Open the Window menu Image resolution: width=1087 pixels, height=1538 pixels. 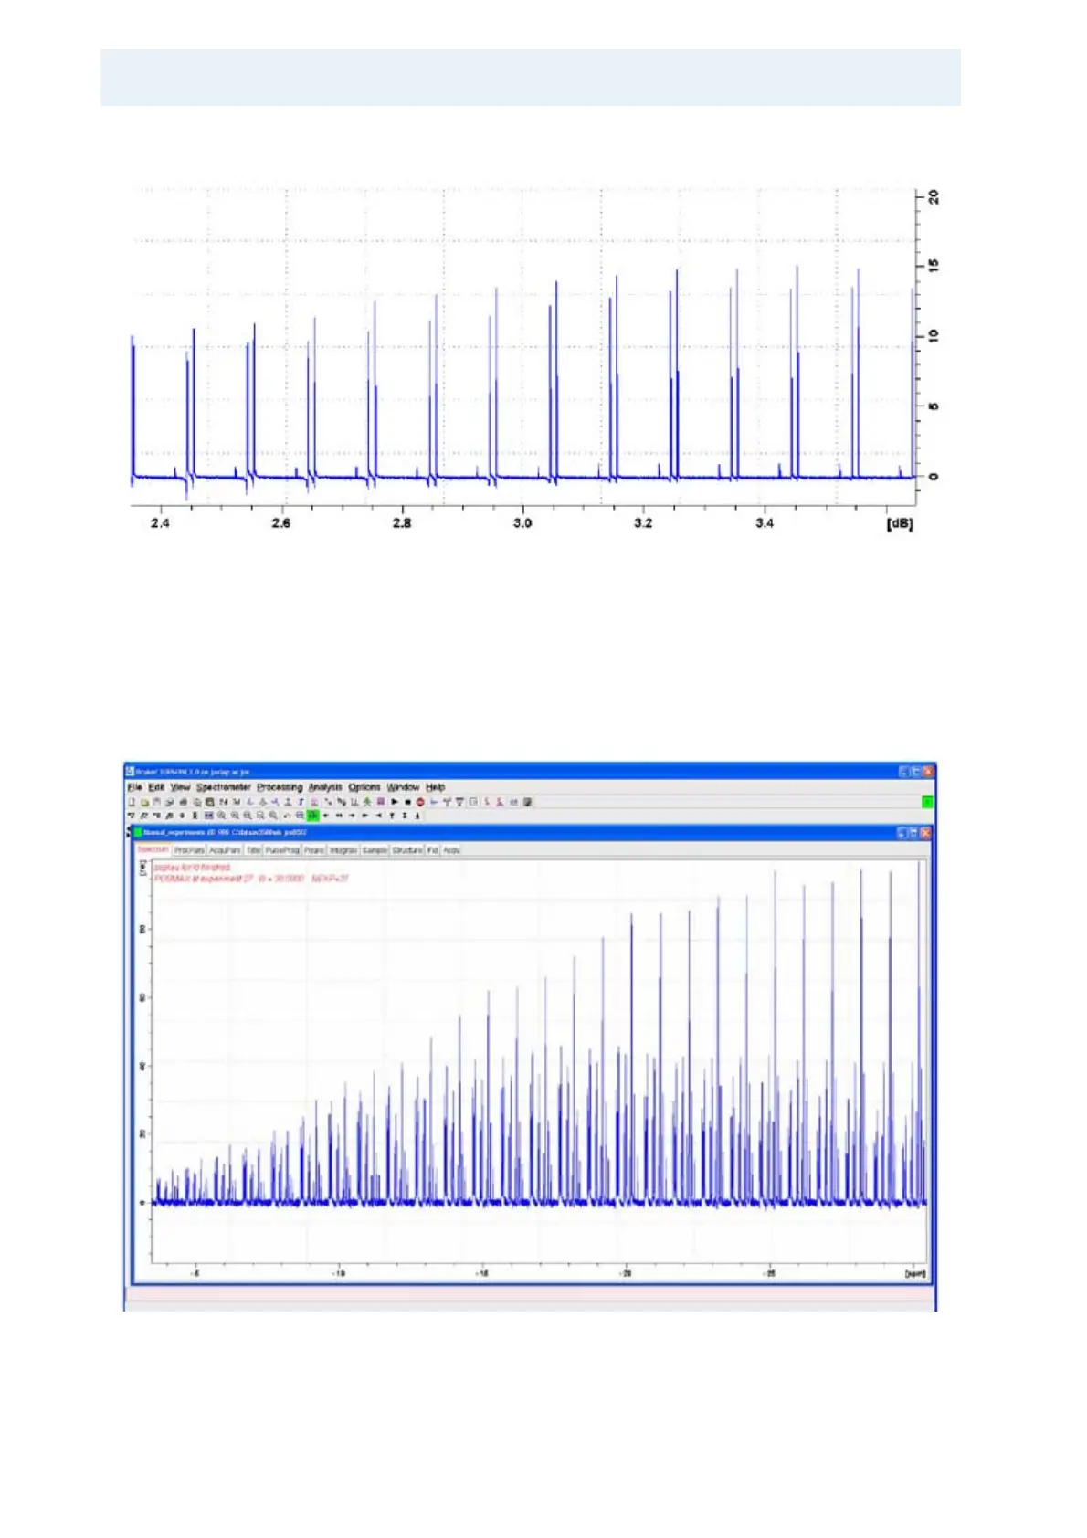click(403, 787)
